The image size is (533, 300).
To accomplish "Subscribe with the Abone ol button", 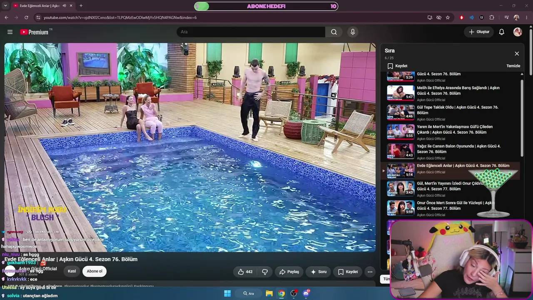I will (x=95, y=271).
